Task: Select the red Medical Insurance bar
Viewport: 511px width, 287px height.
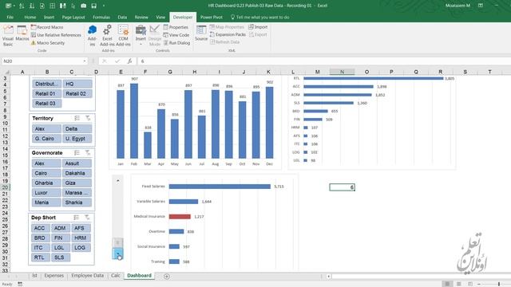Action: [180, 216]
